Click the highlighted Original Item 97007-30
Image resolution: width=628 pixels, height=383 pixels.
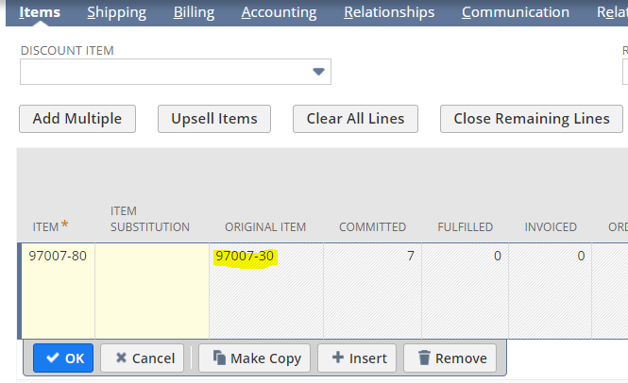coord(245,256)
